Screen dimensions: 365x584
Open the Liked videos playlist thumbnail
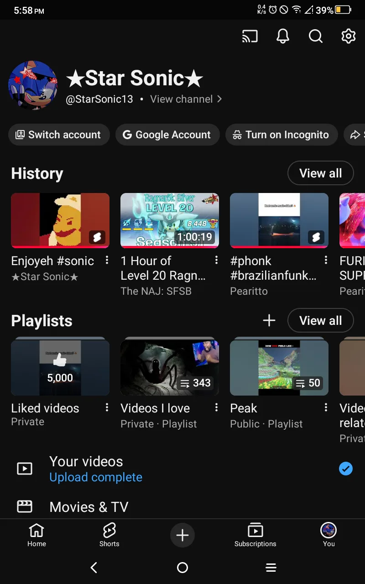(60, 368)
